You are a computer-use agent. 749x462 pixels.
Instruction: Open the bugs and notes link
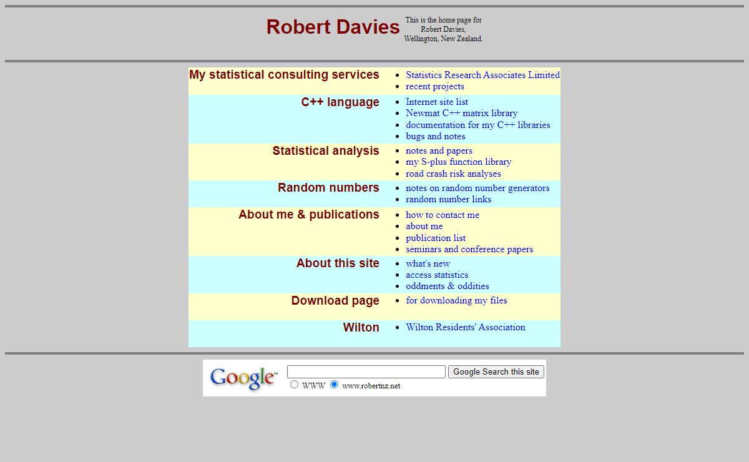tap(435, 136)
